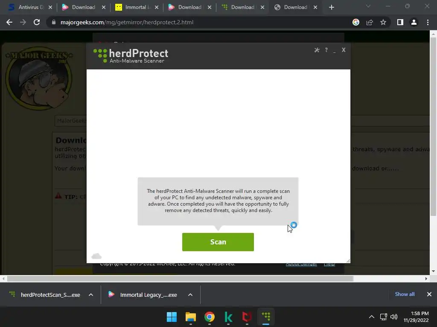Open clock and date 1:58 PM
The image size is (437, 327).
point(416,317)
